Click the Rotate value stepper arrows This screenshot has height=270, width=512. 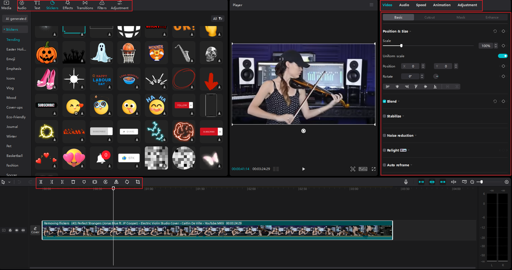pyautogui.click(x=422, y=76)
